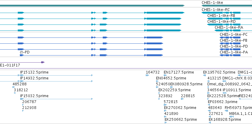
Task: Select feature 212938
Action: (29, 108)
